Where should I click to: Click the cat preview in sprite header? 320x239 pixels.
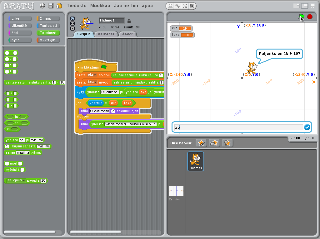[86, 23]
